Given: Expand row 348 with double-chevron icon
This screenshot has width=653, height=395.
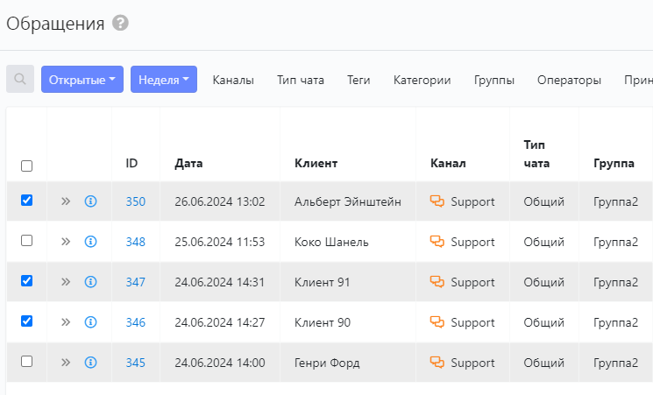Looking at the screenshot, I should point(66,242).
